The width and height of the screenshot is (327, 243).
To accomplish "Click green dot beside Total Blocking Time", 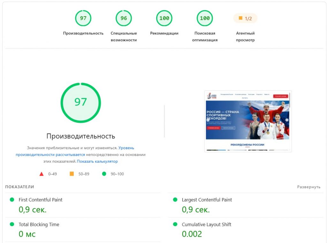I will coord(12,224).
